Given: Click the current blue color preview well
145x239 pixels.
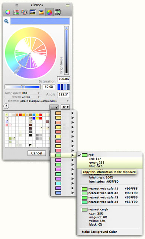Looking at the screenshot, I should point(40,21).
